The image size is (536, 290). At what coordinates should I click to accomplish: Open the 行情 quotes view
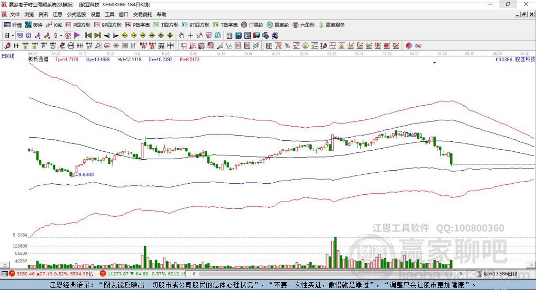tap(13, 25)
